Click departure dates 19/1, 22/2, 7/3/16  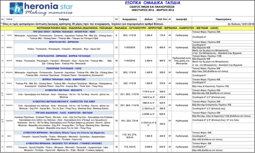point(129,121)
